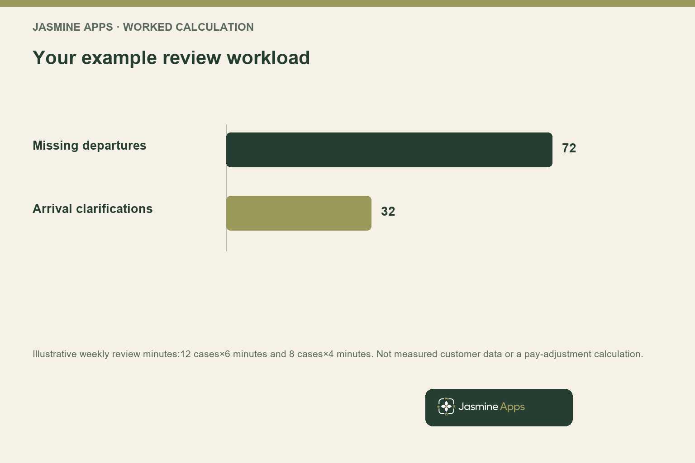
Task: Click the value "32"
Action: tap(388, 212)
